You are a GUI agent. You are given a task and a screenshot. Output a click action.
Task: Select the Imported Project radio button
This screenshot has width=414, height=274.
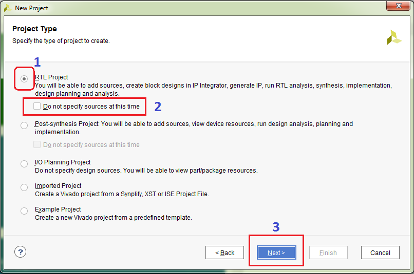coord(24,187)
